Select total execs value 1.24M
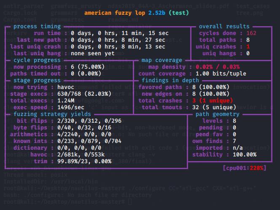Image resolution: width=280 pixels, height=210 pixels. [x=66, y=100]
